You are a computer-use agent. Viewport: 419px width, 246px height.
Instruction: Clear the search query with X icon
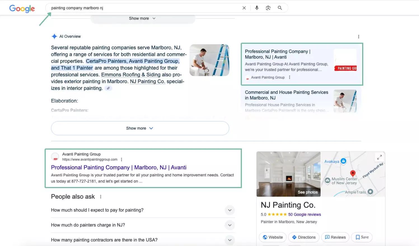(244, 8)
